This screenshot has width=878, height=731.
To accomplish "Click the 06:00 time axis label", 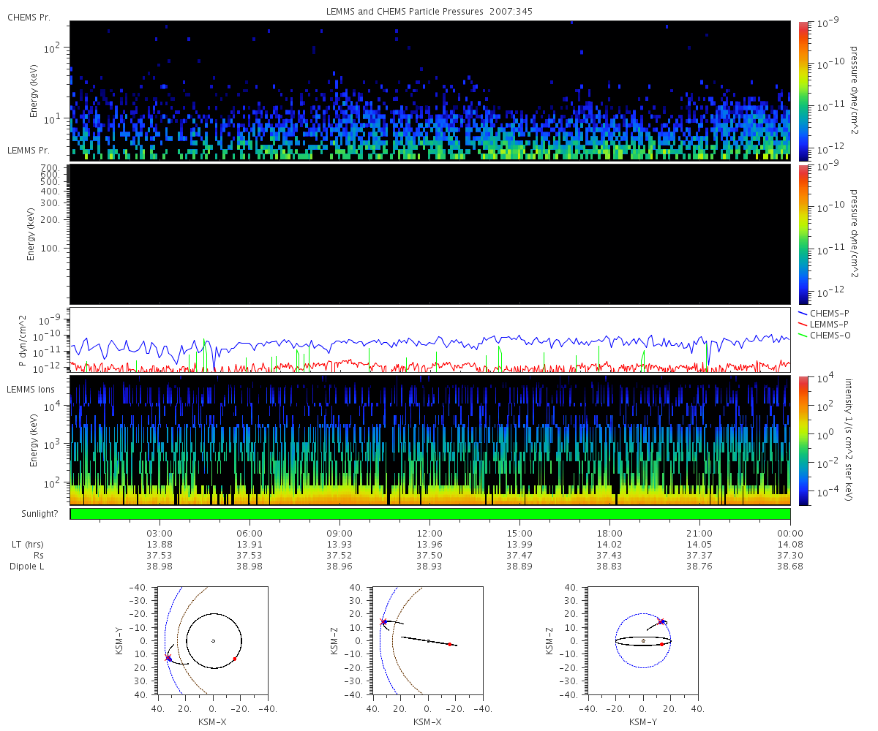I will (249, 534).
